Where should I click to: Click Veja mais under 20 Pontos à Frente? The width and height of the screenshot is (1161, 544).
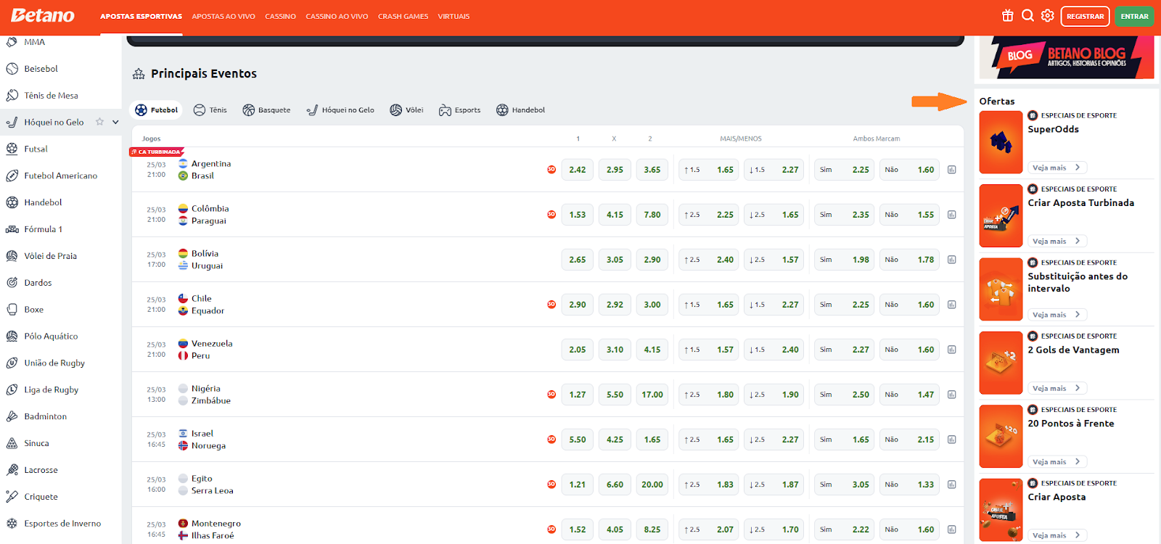(x=1057, y=461)
